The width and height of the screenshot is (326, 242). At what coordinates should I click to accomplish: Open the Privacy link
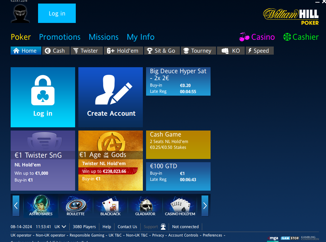point(158,235)
